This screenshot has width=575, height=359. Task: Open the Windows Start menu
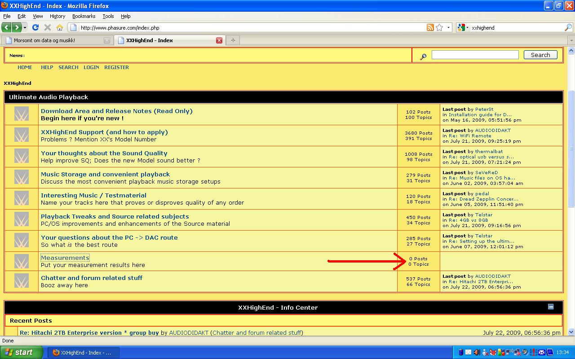click(x=22, y=352)
